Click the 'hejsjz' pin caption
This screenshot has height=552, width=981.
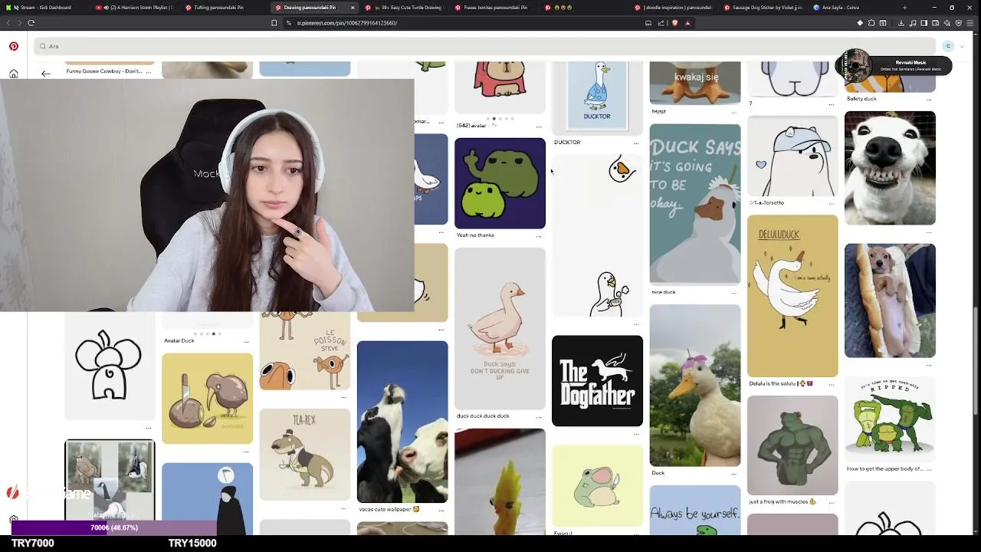[x=658, y=111]
